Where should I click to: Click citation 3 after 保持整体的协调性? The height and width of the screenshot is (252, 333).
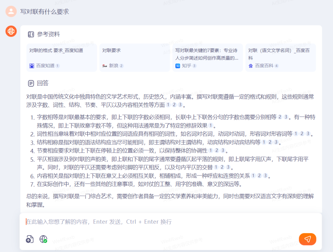coord(223,151)
